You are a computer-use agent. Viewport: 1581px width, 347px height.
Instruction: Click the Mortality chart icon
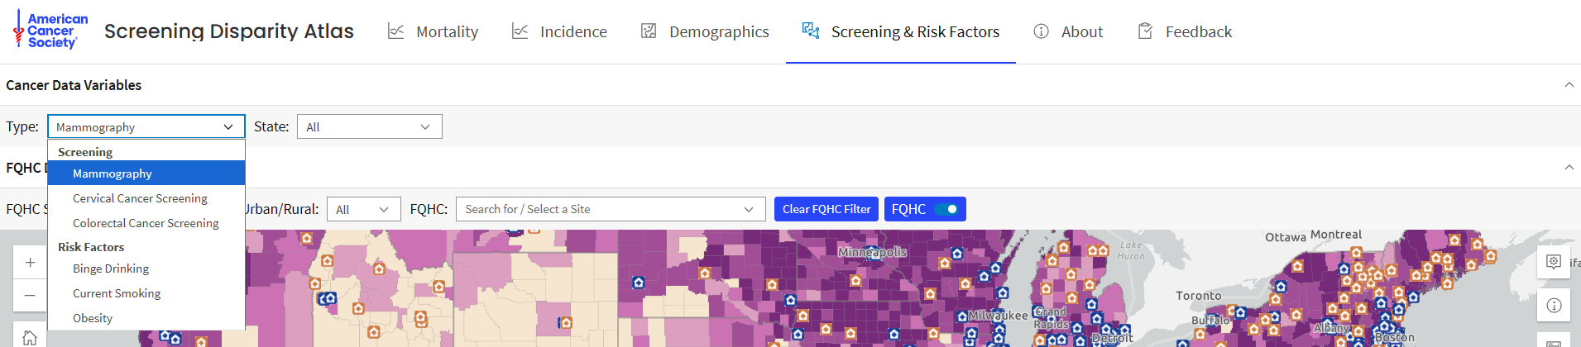[x=396, y=31]
